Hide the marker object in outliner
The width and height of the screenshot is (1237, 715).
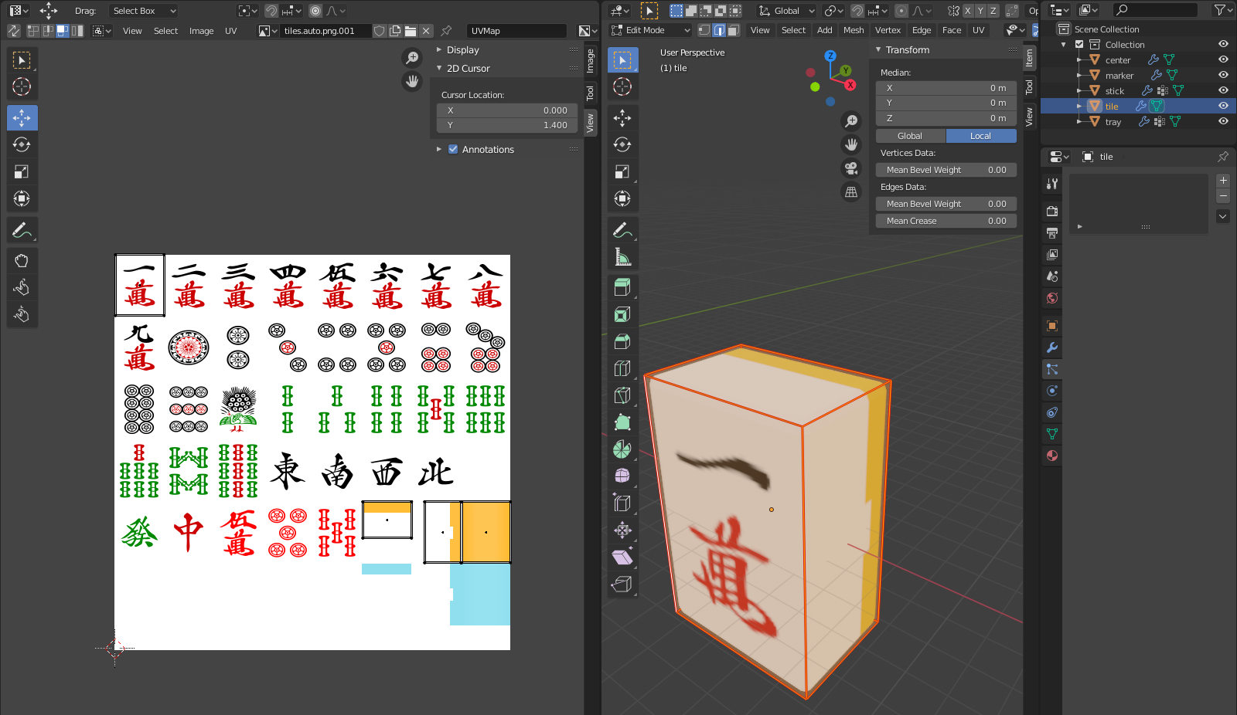(1223, 75)
